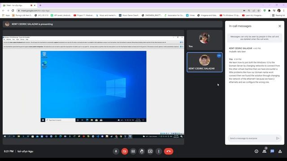Select the You participant tile
287x161 pixels.
[204, 40]
